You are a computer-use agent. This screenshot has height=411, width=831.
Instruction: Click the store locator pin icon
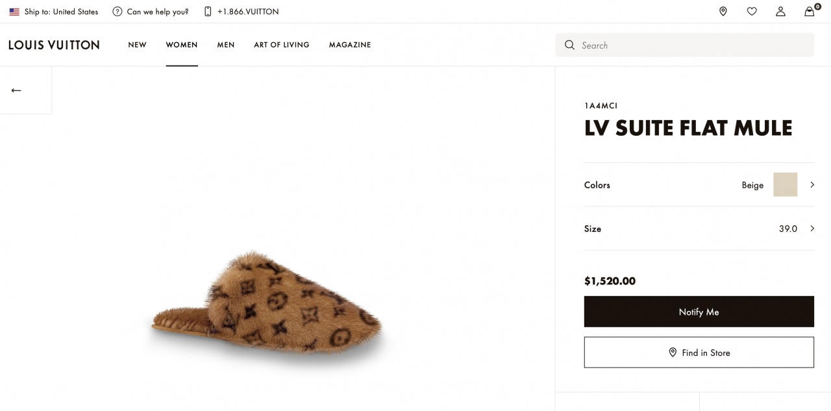(x=723, y=12)
